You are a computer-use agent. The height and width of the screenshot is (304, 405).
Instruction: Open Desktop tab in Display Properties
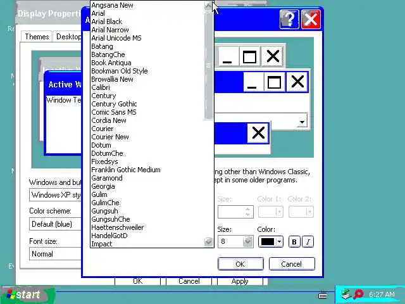[68, 37]
